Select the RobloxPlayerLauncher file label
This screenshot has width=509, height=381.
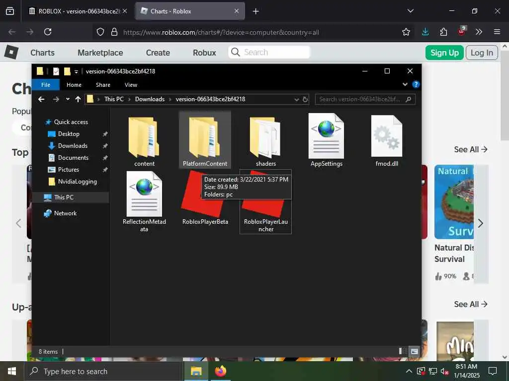click(x=266, y=225)
